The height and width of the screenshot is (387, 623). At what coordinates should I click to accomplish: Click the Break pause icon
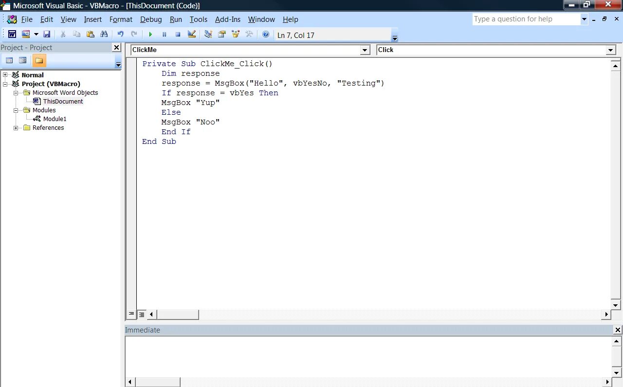(x=164, y=35)
